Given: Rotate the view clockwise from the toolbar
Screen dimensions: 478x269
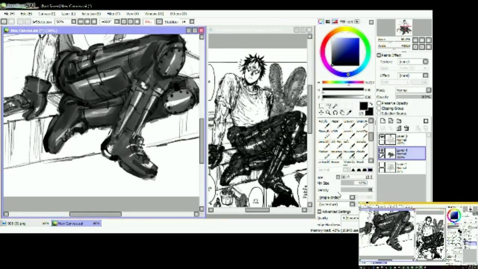Looking at the screenshot, I should (130, 22).
